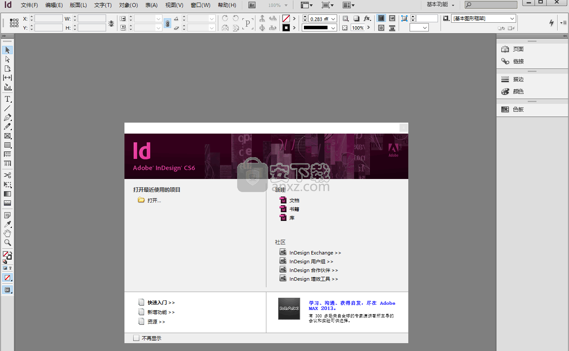Select the Type tool
The image size is (569, 351).
[x=7, y=99]
